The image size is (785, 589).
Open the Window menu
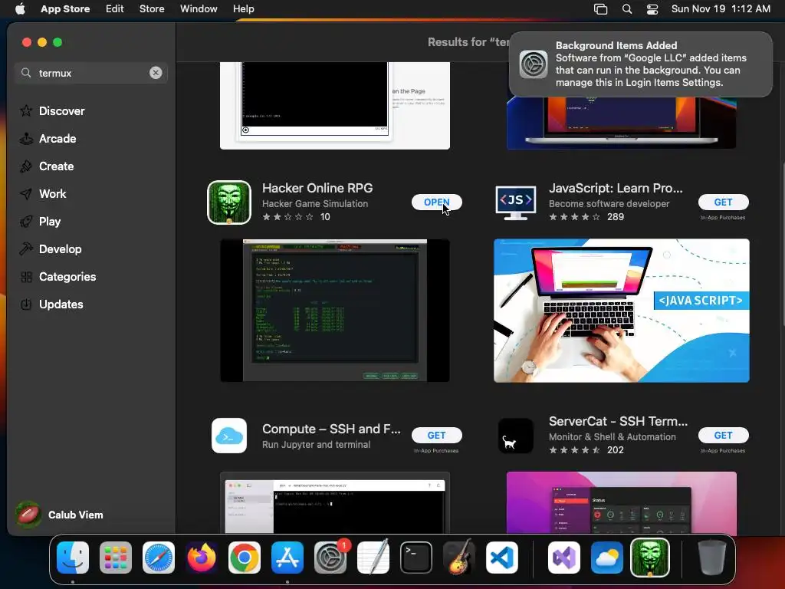[x=199, y=8]
